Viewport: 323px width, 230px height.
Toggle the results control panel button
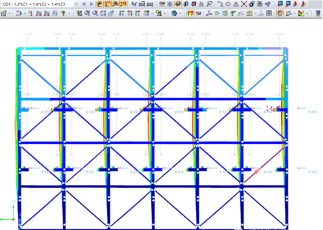tap(280, 13)
